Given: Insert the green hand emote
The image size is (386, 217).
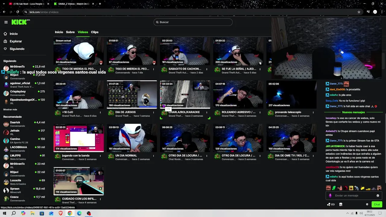Looking at the screenshot, I should [x=334, y=188].
